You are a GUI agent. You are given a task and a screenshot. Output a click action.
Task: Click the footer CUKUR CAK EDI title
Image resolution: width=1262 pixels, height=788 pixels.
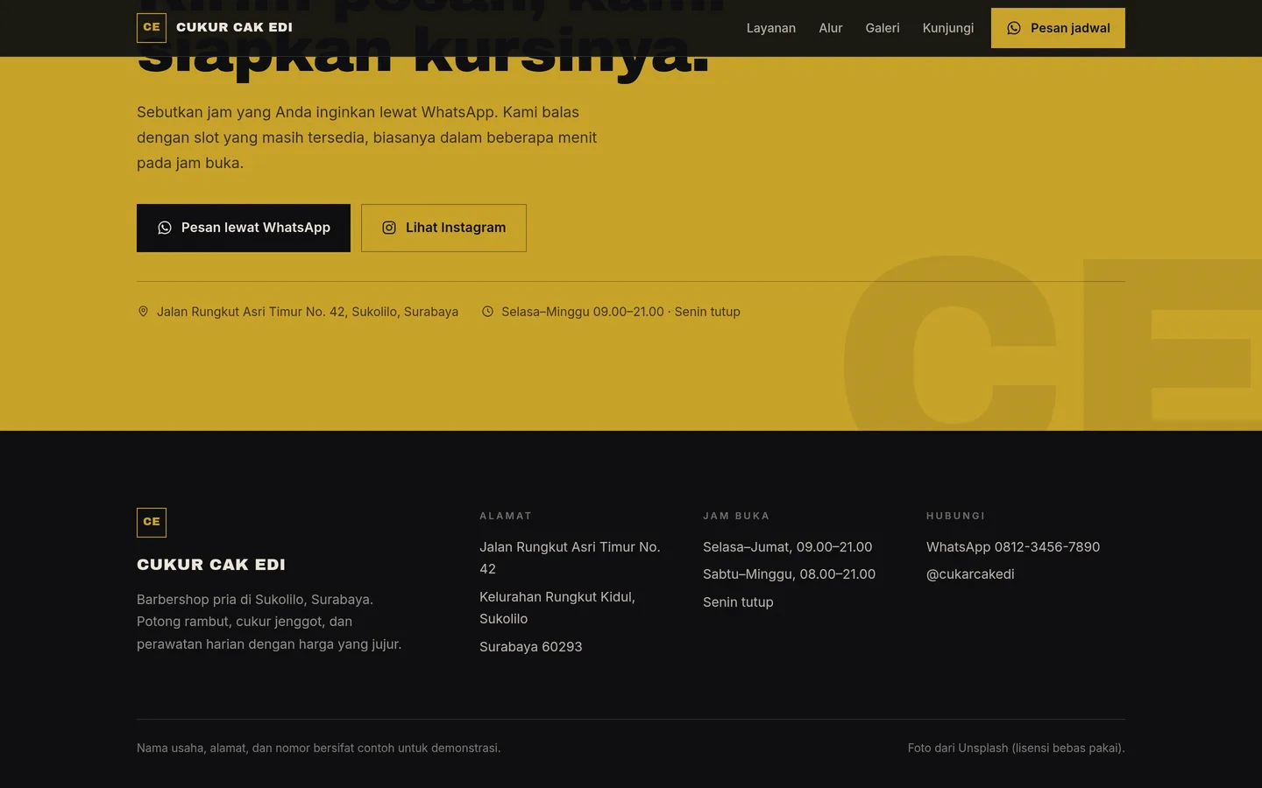[211, 565]
